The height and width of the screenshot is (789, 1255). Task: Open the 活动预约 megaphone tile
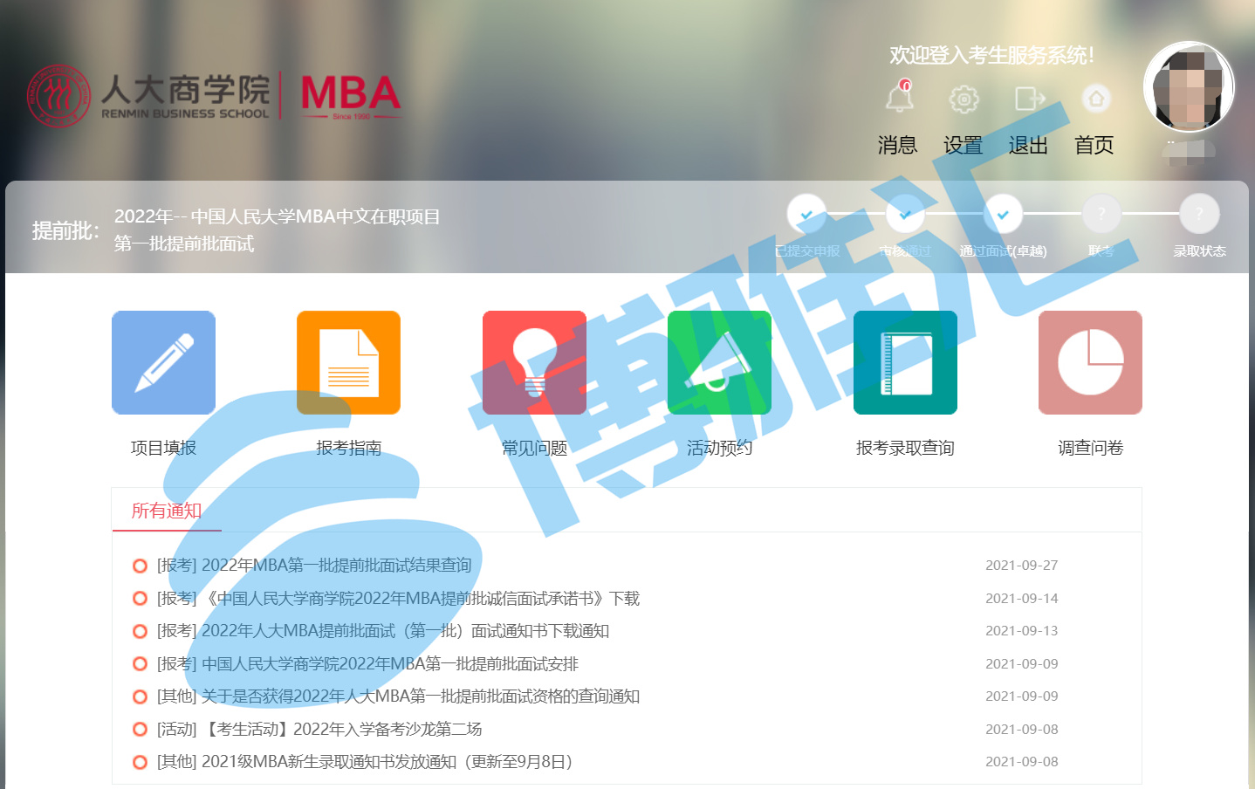719,362
